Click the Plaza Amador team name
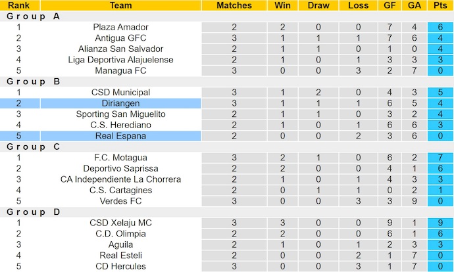The width and height of the screenshot is (454, 272). [120, 27]
